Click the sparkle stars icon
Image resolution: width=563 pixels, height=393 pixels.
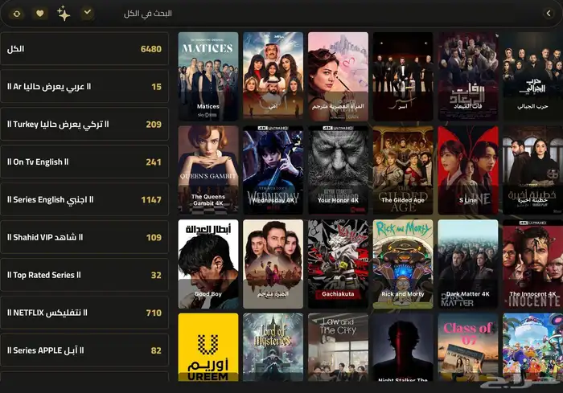pyautogui.click(x=64, y=14)
